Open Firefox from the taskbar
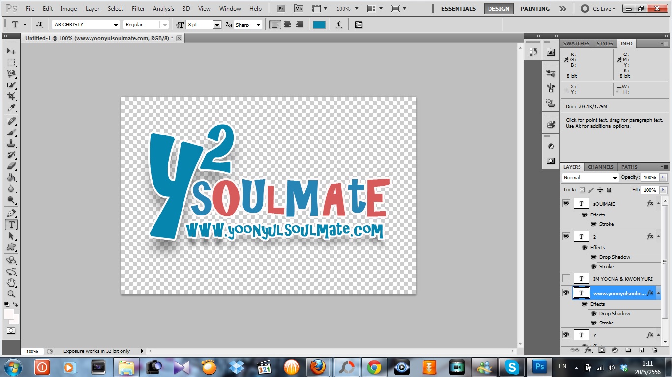672x377 pixels. pos(318,367)
